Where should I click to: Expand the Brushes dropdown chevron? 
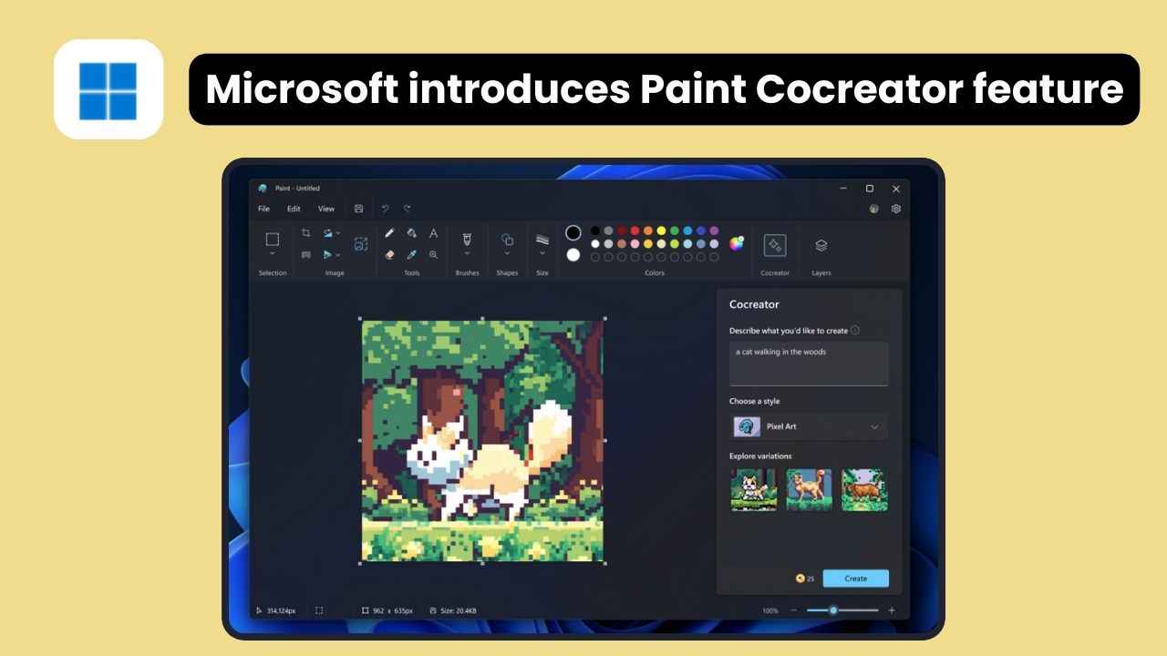coord(467,253)
